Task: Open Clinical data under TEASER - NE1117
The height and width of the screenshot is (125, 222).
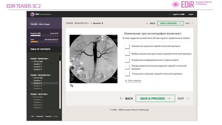Action: pyautogui.click(x=38, y=97)
